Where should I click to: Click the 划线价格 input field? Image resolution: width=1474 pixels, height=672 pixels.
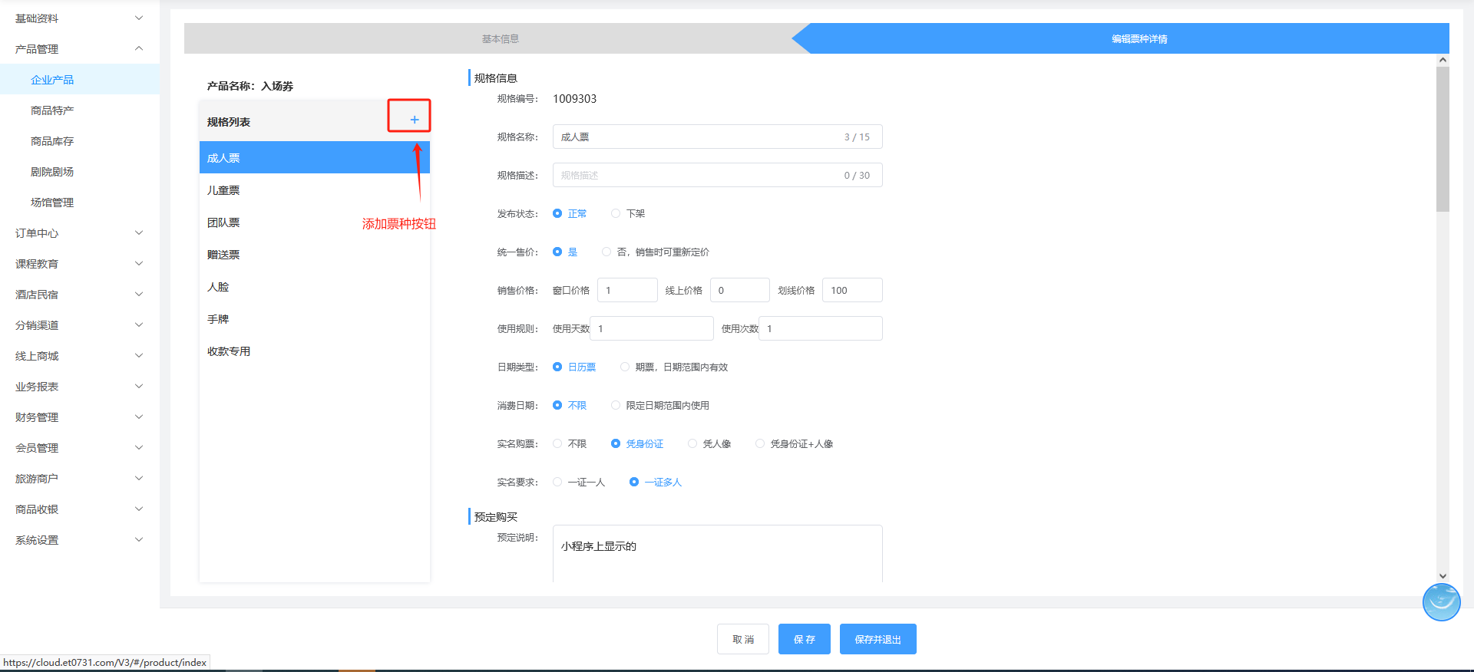851,291
